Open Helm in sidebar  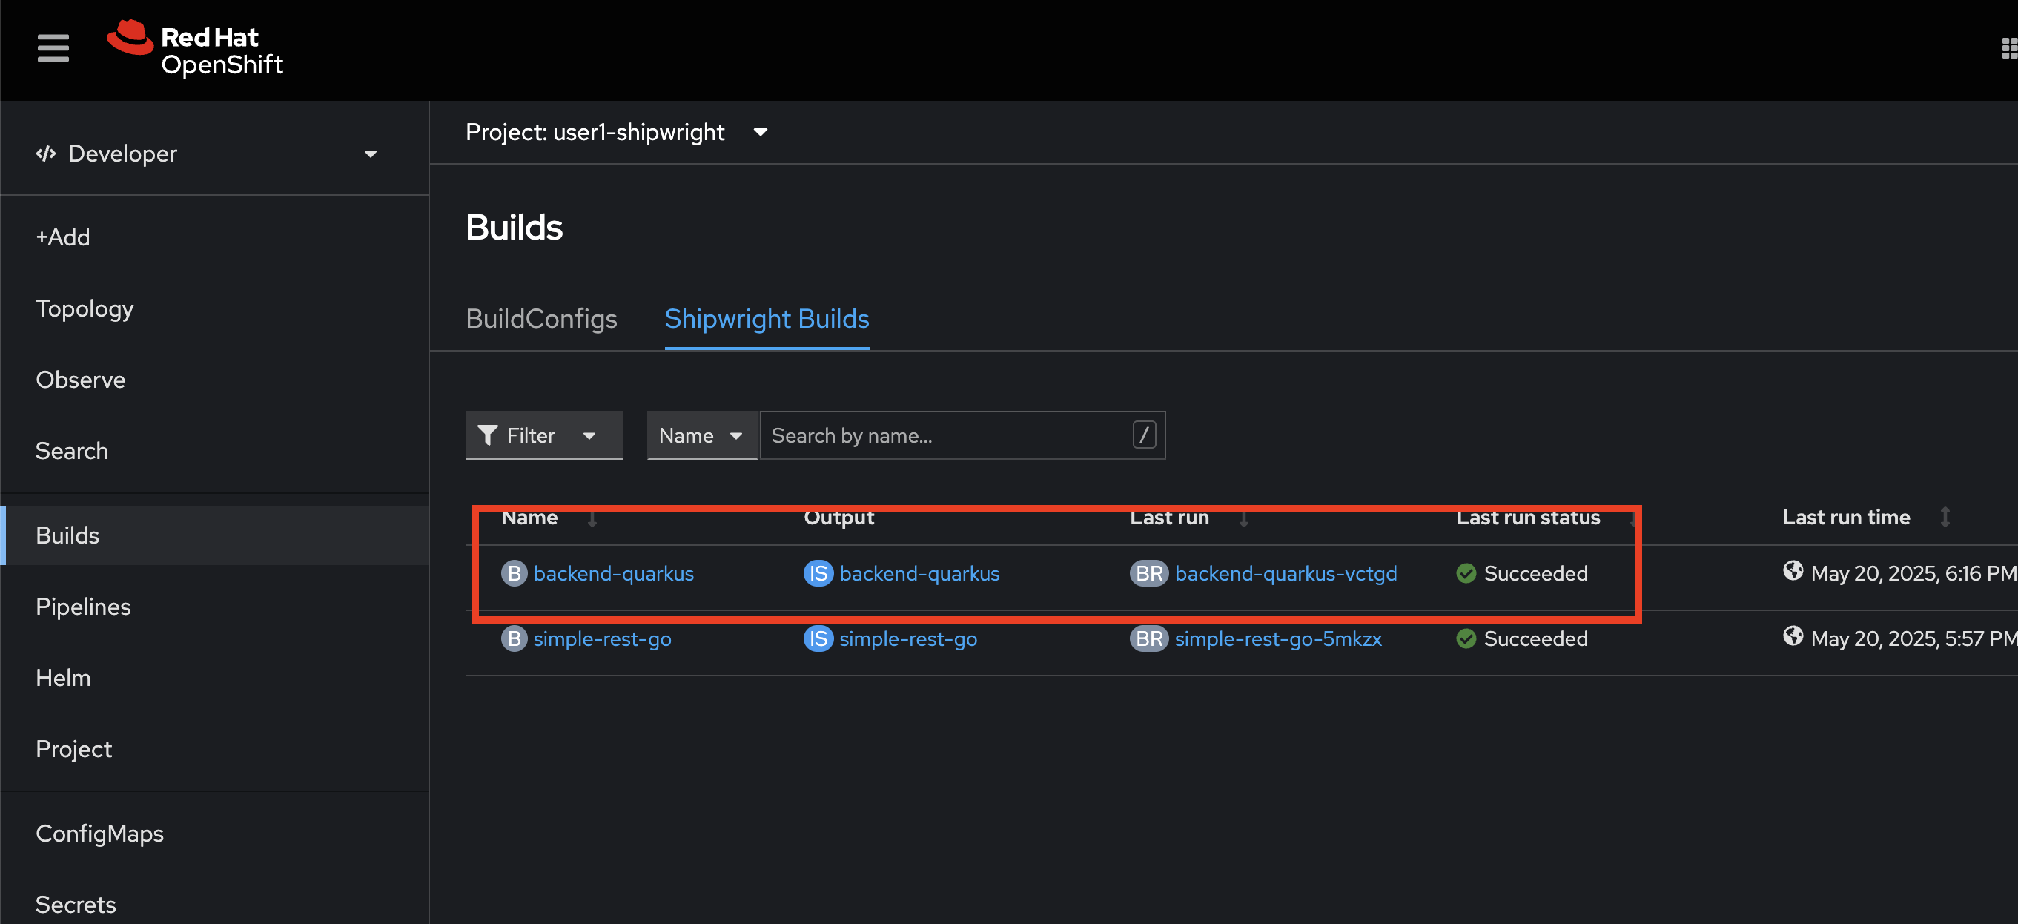pos(64,678)
